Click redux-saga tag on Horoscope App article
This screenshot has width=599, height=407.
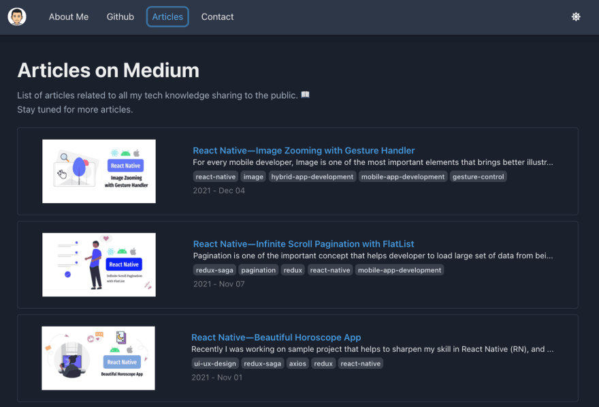click(x=263, y=363)
